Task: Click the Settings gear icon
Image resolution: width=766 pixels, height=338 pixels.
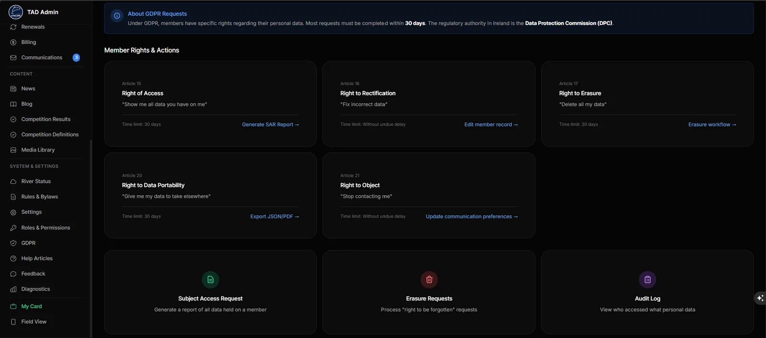Action: [13, 212]
